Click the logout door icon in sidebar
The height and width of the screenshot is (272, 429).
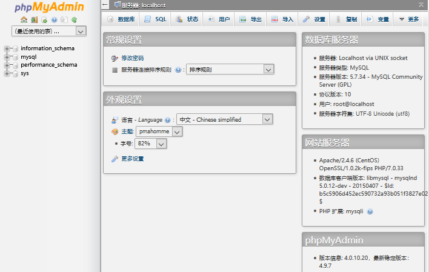(34, 20)
